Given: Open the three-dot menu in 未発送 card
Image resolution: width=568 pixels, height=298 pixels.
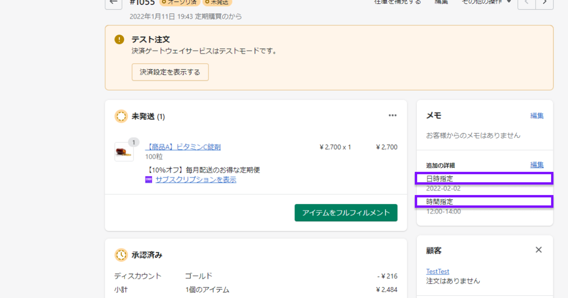Looking at the screenshot, I should pyautogui.click(x=392, y=116).
